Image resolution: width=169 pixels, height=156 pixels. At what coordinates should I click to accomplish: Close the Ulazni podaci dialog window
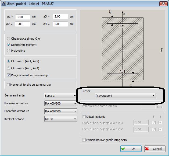[x=163, y=4]
